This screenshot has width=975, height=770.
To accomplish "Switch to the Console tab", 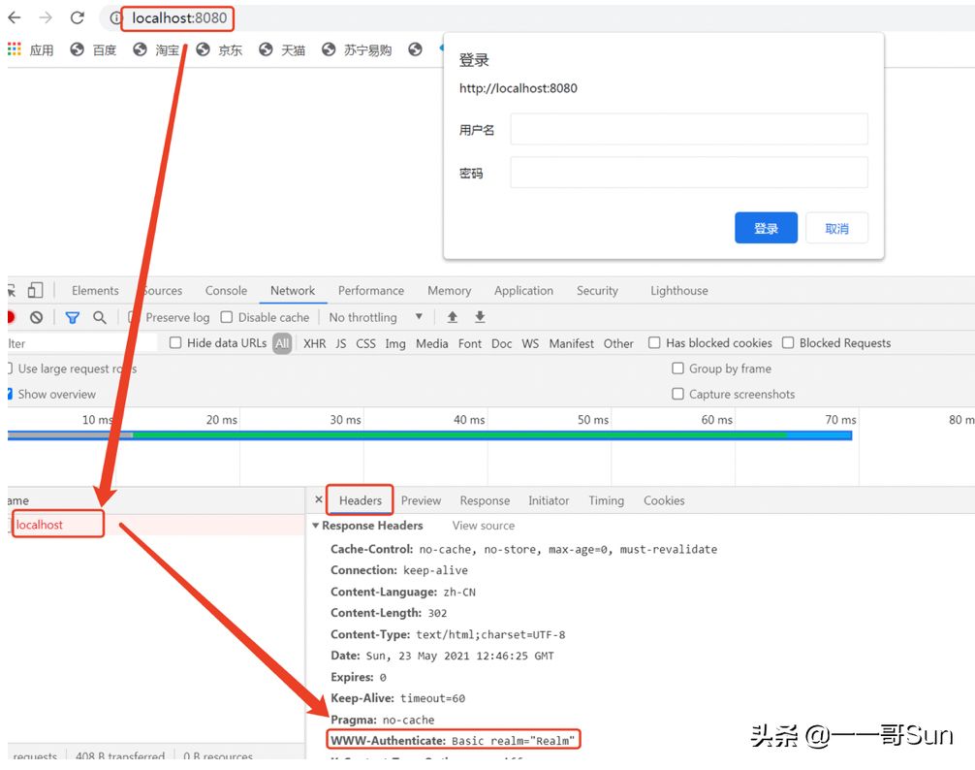I will (227, 291).
